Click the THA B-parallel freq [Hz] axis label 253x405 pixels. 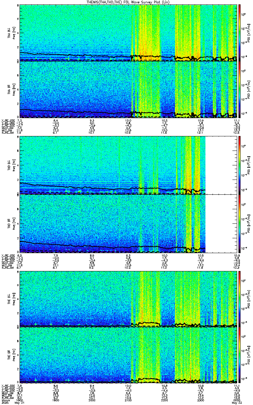(x=14, y=89)
